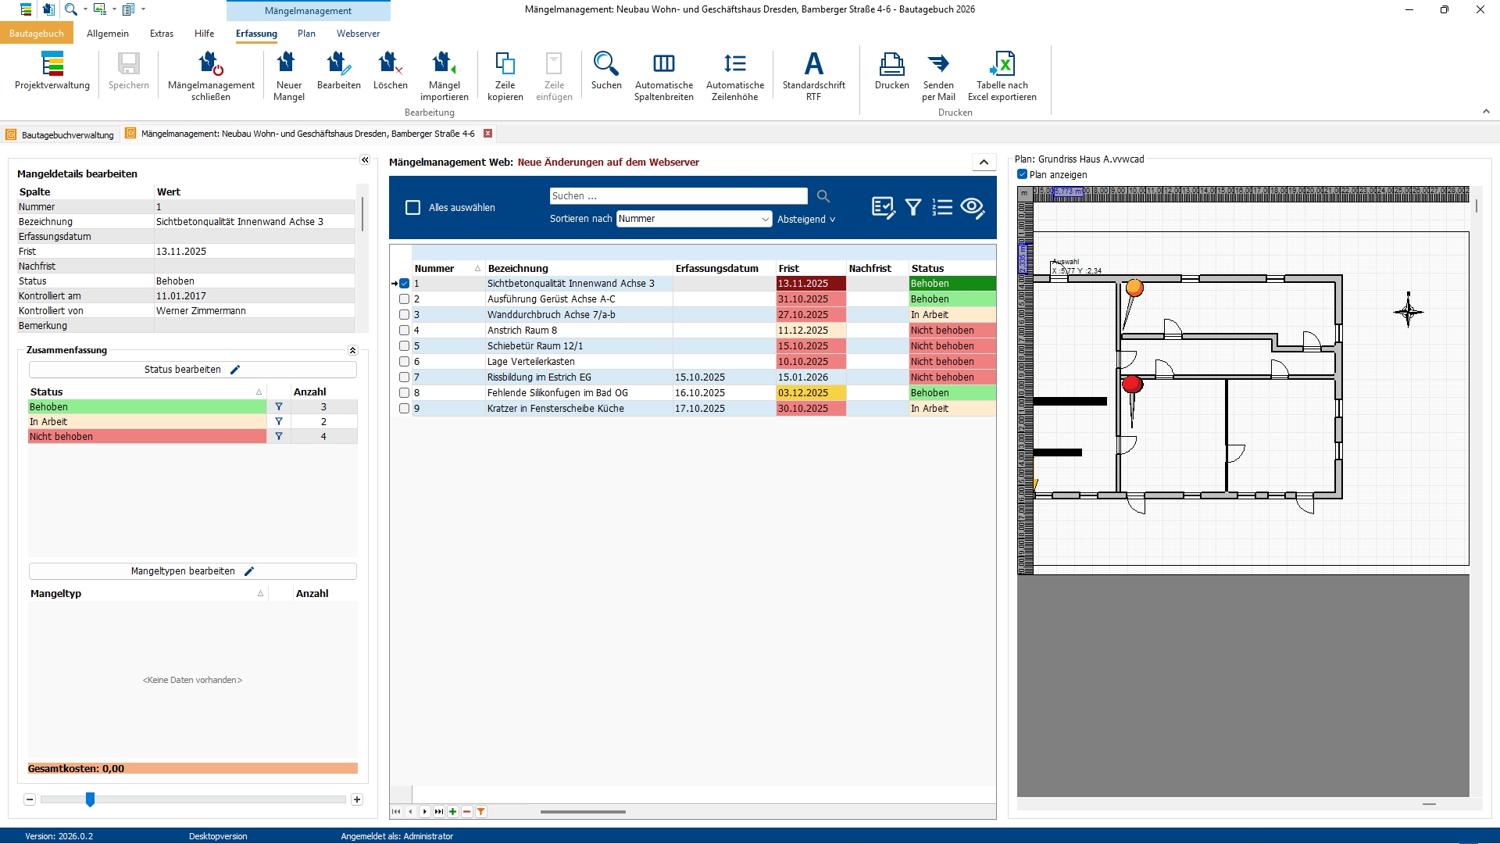This screenshot has height=844, width=1500.
Task: Collapse the Zusammenfassung section
Action: pos(352,350)
